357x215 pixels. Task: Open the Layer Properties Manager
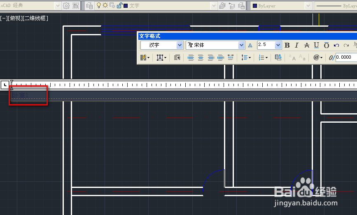89,6
